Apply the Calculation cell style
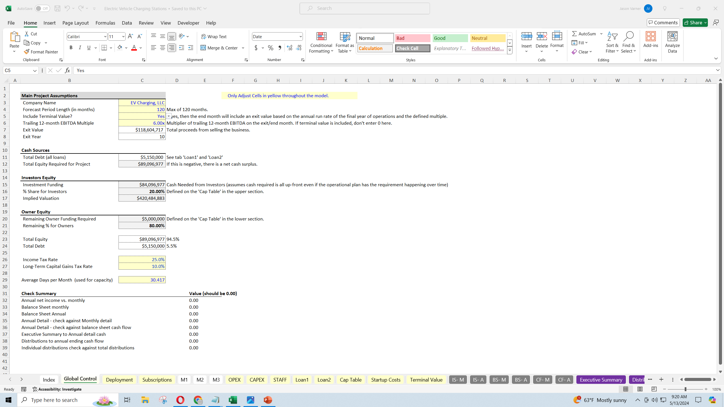The height and width of the screenshot is (407, 724). [x=375, y=48]
